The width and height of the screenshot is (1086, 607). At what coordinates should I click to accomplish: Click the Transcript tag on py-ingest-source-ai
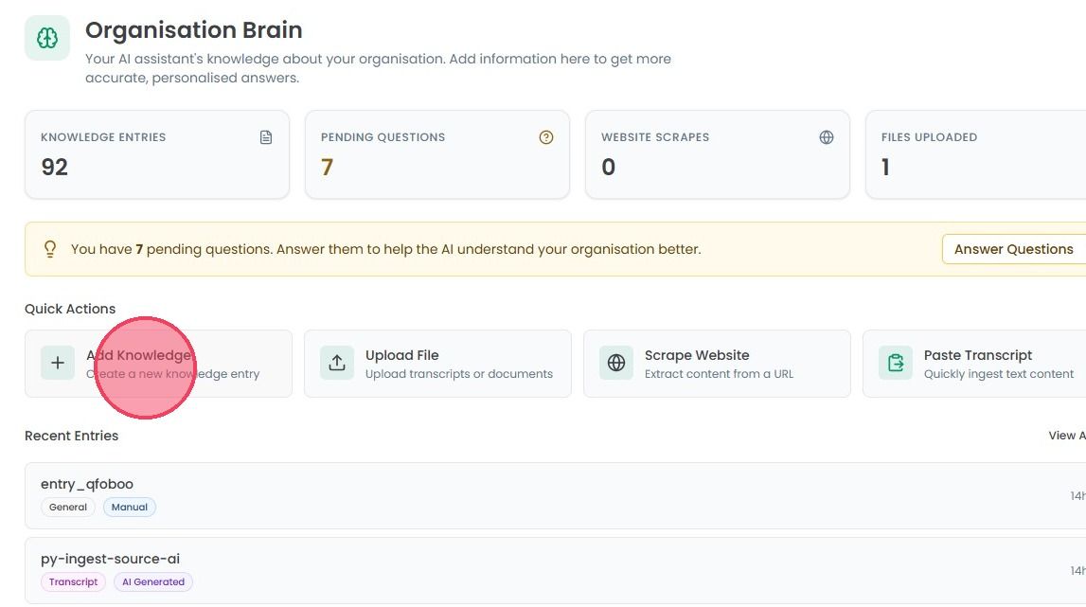73,582
